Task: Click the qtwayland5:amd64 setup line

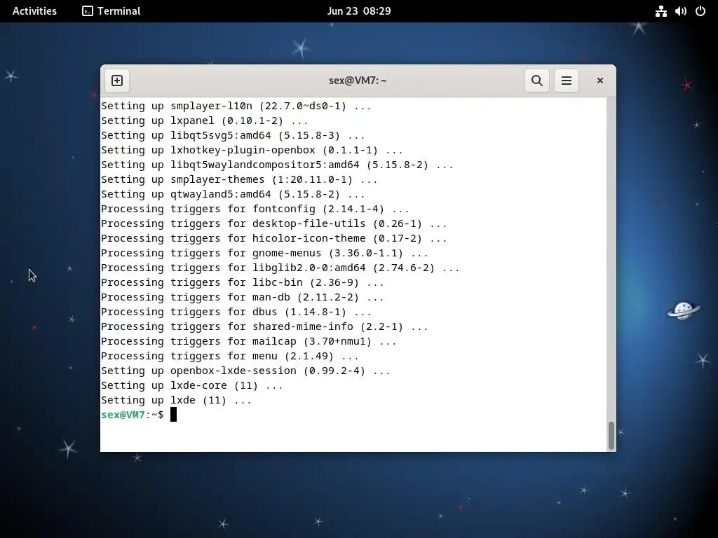Action: pyautogui.click(x=233, y=195)
